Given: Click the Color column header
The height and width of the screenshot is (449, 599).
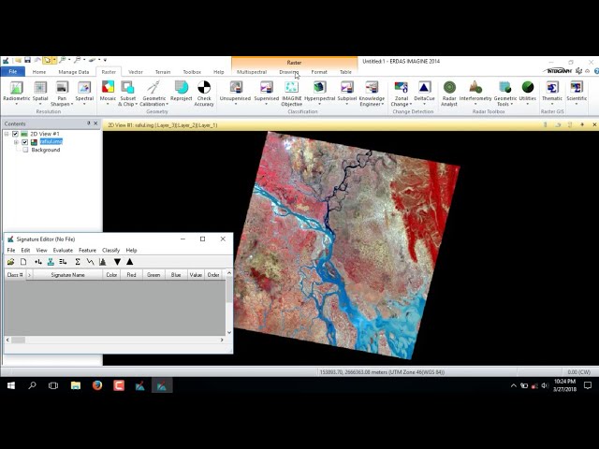Looking at the screenshot, I should (111, 274).
